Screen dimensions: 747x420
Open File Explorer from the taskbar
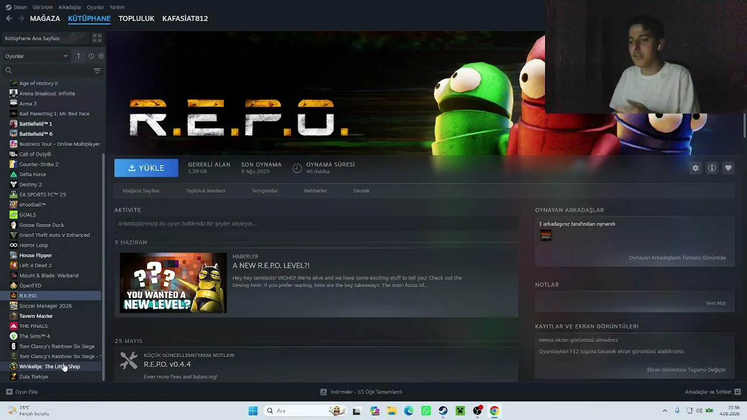392,411
